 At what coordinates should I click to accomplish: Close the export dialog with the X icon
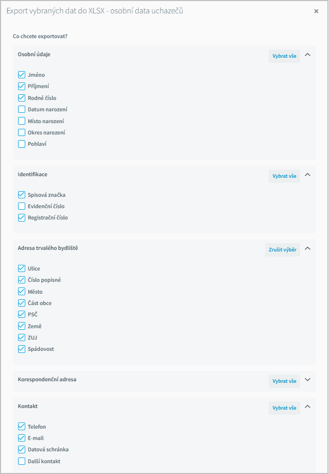(316, 11)
